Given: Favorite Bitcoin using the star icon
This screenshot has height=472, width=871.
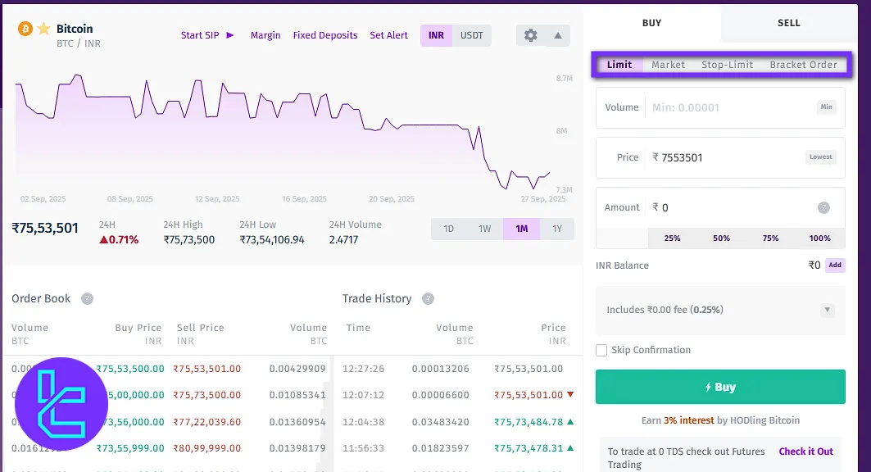Looking at the screenshot, I should pyautogui.click(x=43, y=28).
